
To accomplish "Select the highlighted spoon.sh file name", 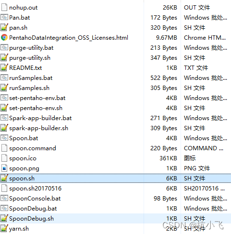I will pos(22,178).
